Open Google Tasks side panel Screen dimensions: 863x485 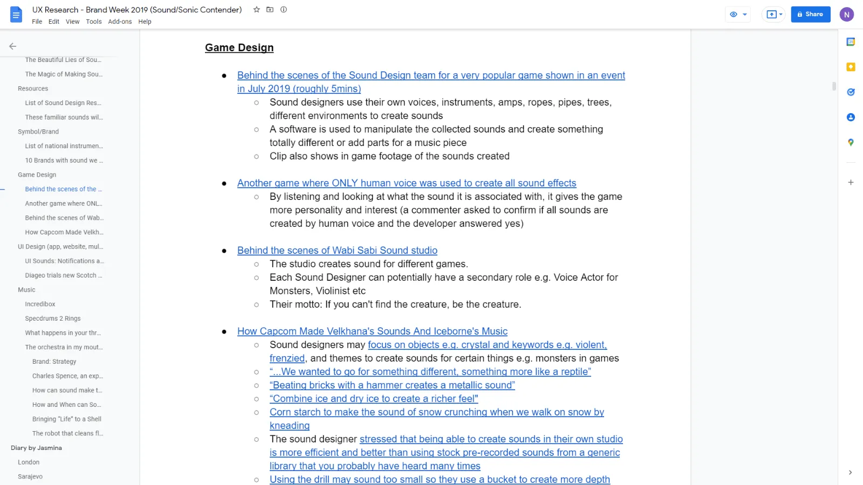[x=851, y=92]
